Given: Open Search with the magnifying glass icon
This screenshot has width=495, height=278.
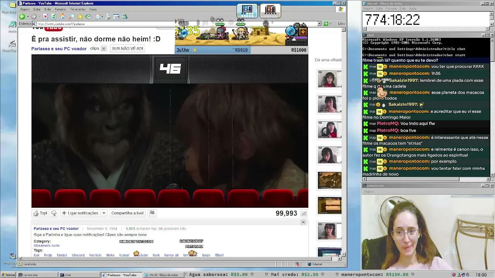Looking at the screenshot, I should click(72, 17).
